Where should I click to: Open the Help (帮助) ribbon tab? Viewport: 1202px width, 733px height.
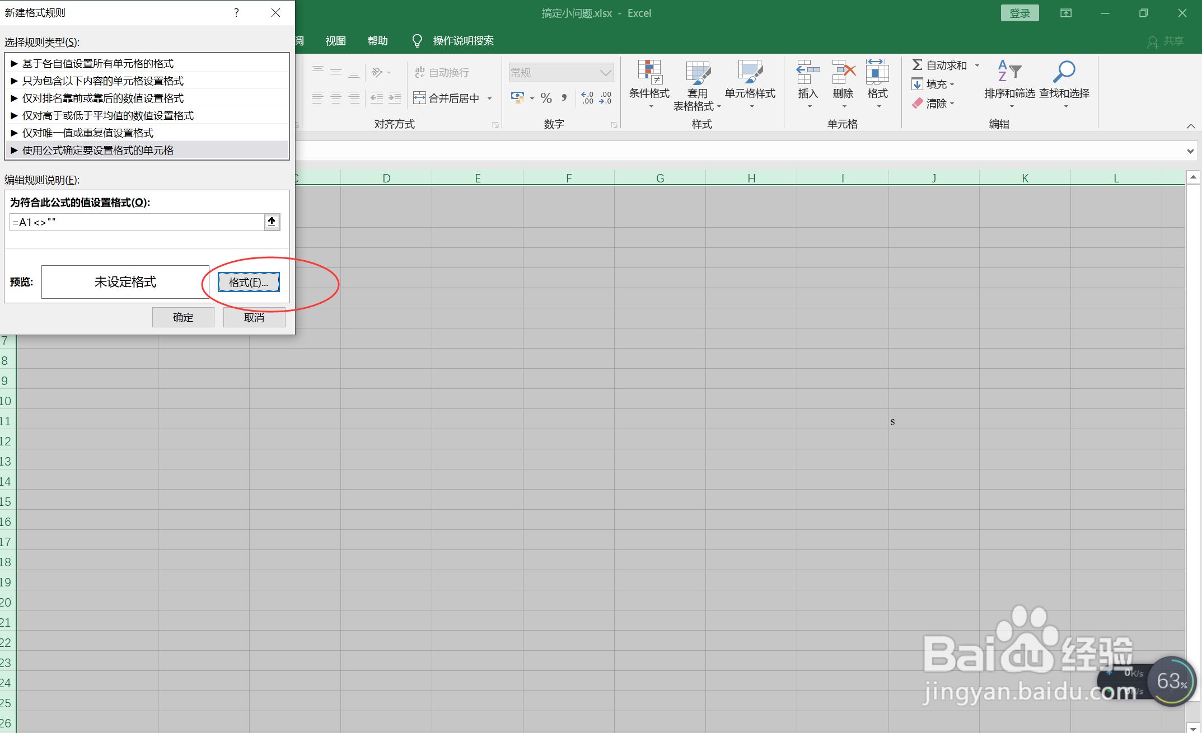click(377, 41)
